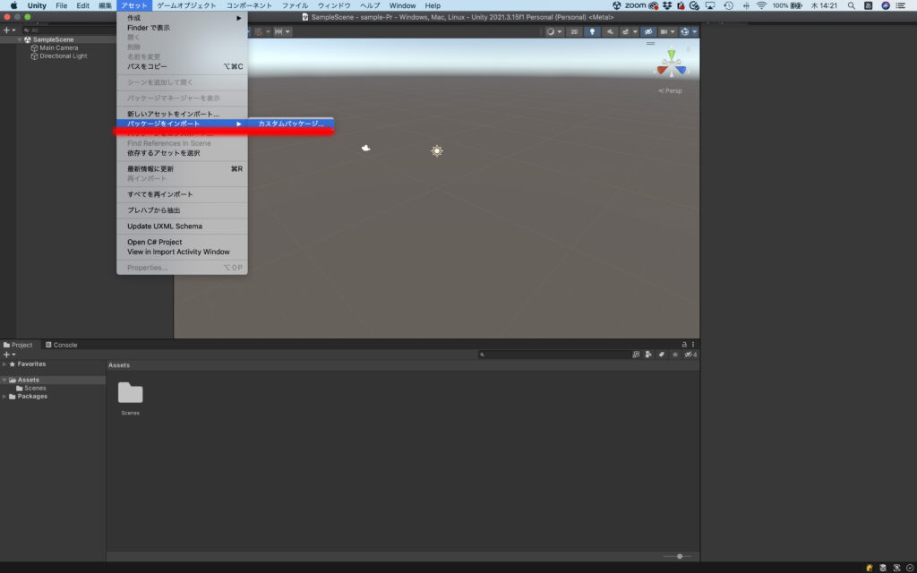The width and height of the screenshot is (917, 573).
Task: Switch projection via the Persp label
Action: [x=670, y=90]
